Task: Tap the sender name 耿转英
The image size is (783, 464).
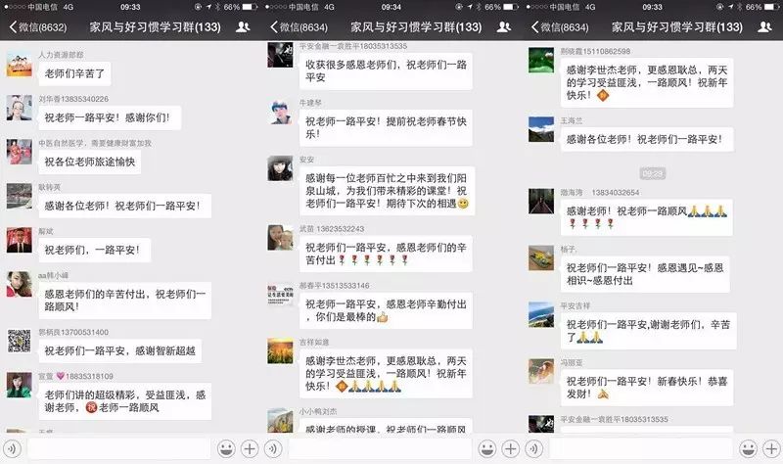Action: (x=50, y=187)
